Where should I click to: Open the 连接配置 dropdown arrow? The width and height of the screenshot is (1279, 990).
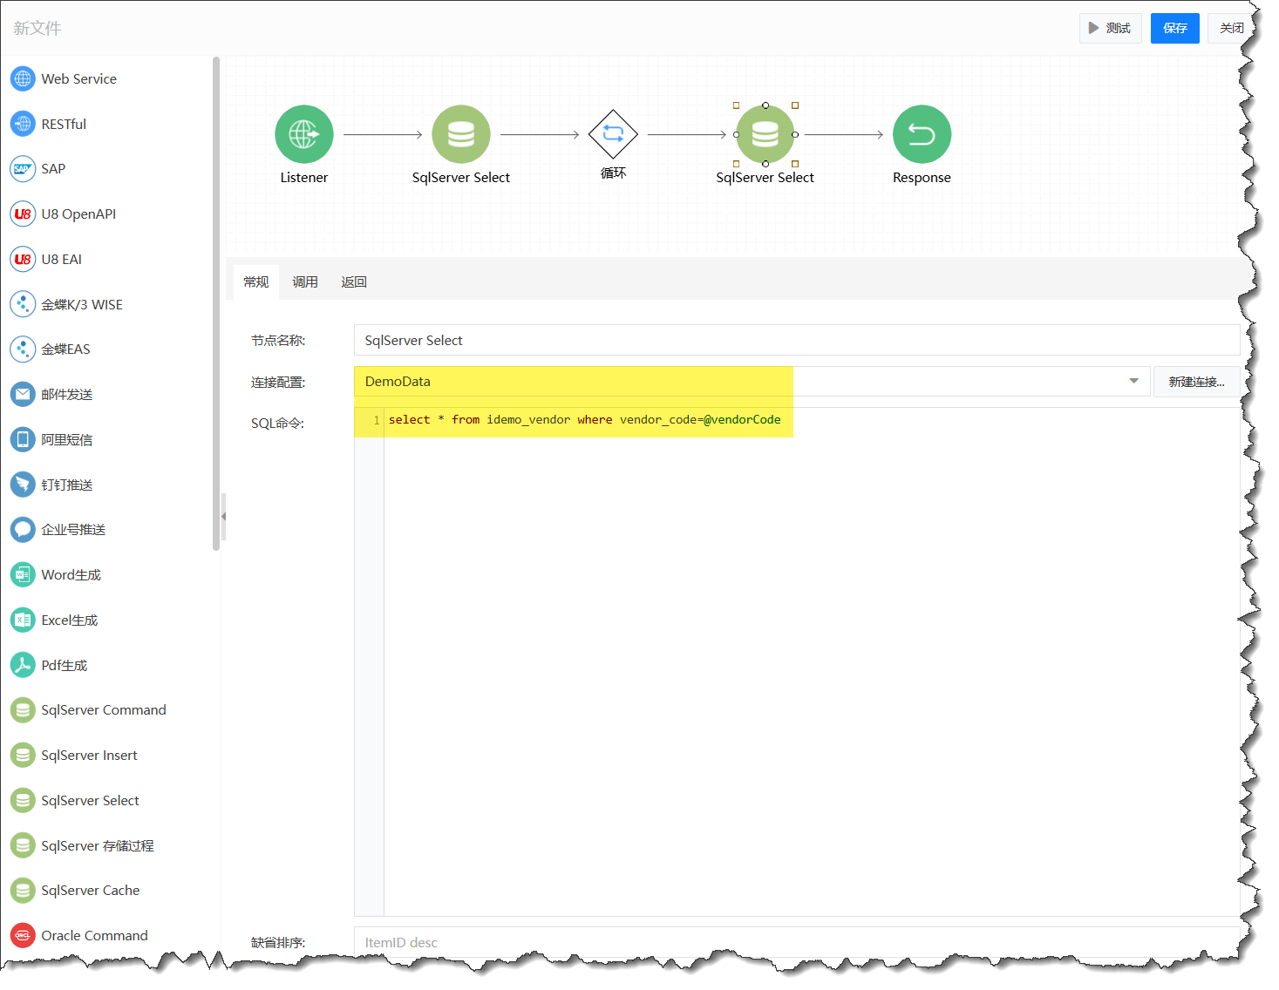(x=1133, y=382)
